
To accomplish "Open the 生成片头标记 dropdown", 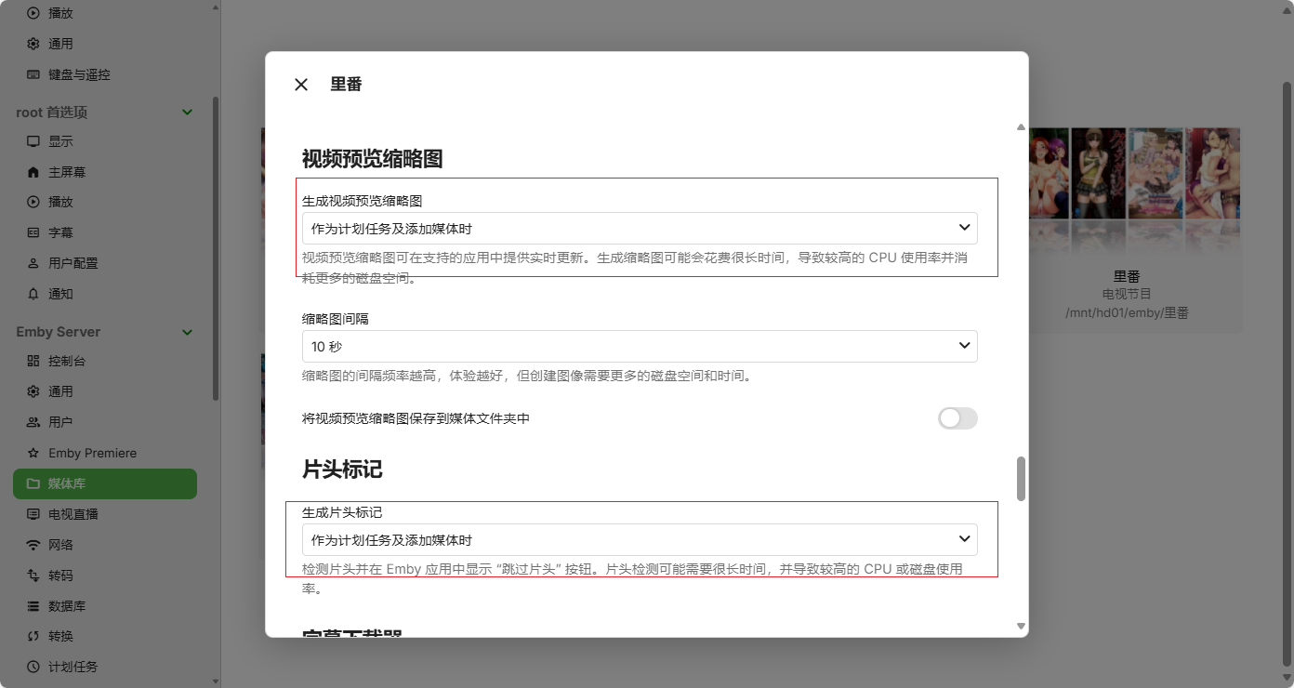I will click(x=640, y=539).
